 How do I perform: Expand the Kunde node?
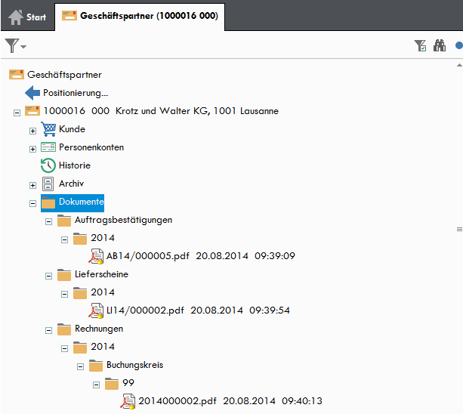(32, 131)
